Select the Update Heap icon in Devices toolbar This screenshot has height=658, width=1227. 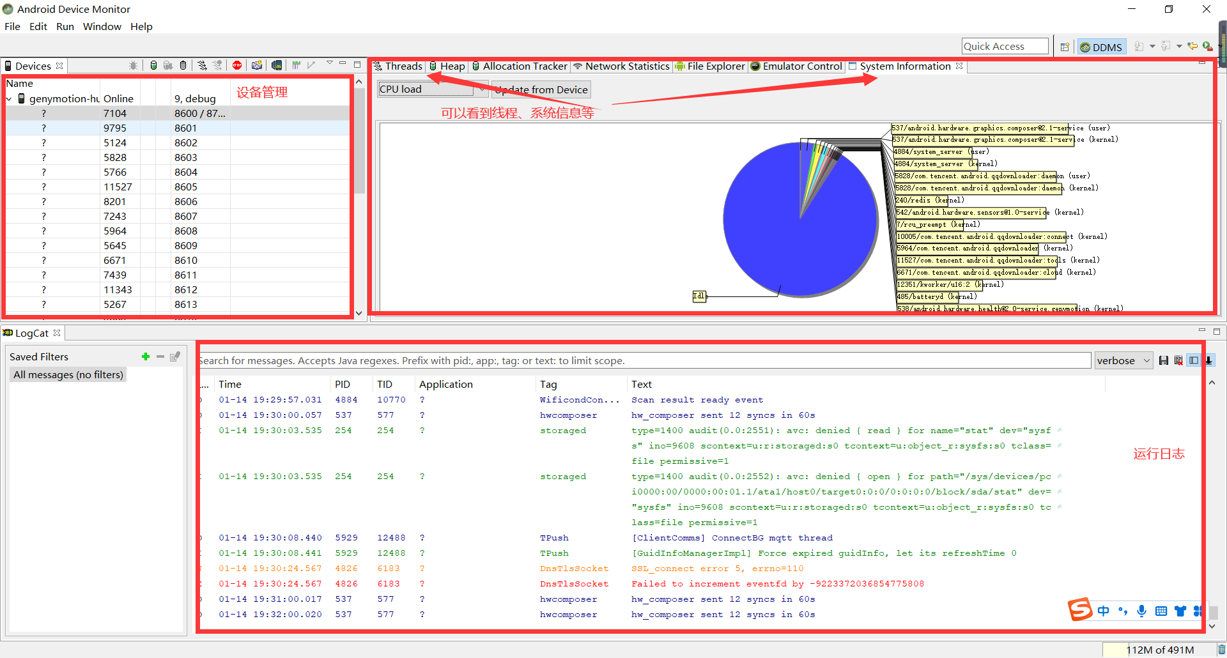coord(153,65)
